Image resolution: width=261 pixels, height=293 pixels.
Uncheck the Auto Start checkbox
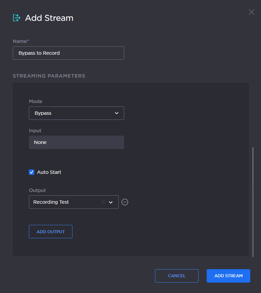(32, 172)
